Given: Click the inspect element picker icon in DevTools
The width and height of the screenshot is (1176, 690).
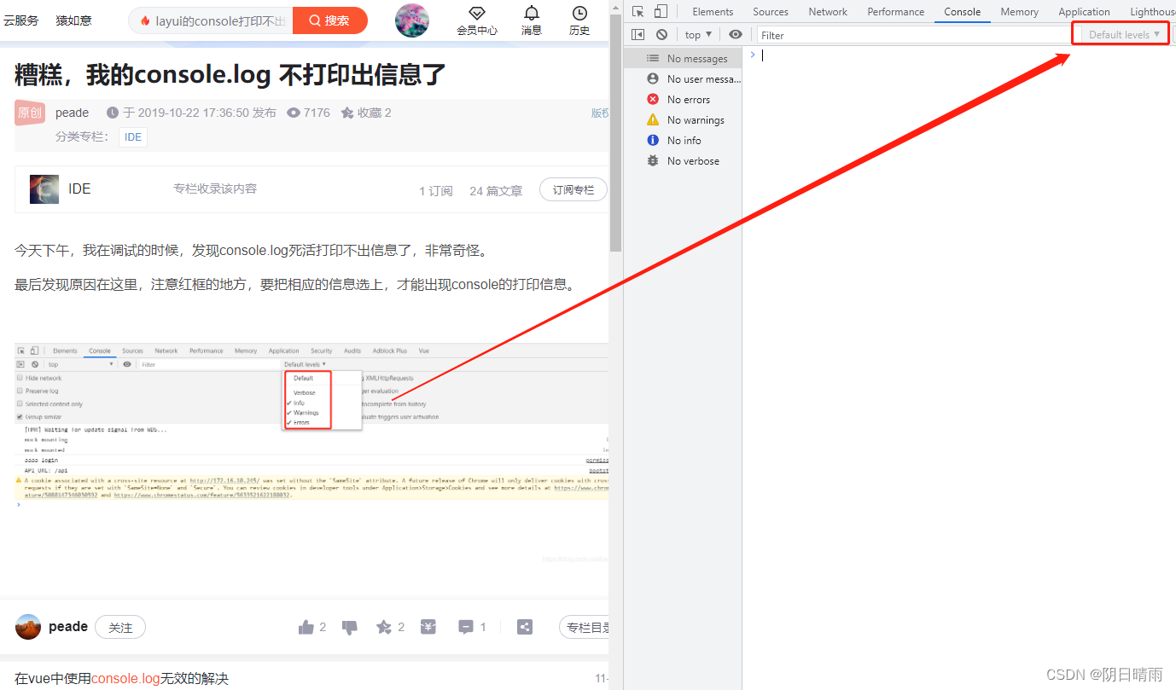Looking at the screenshot, I should 637,12.
